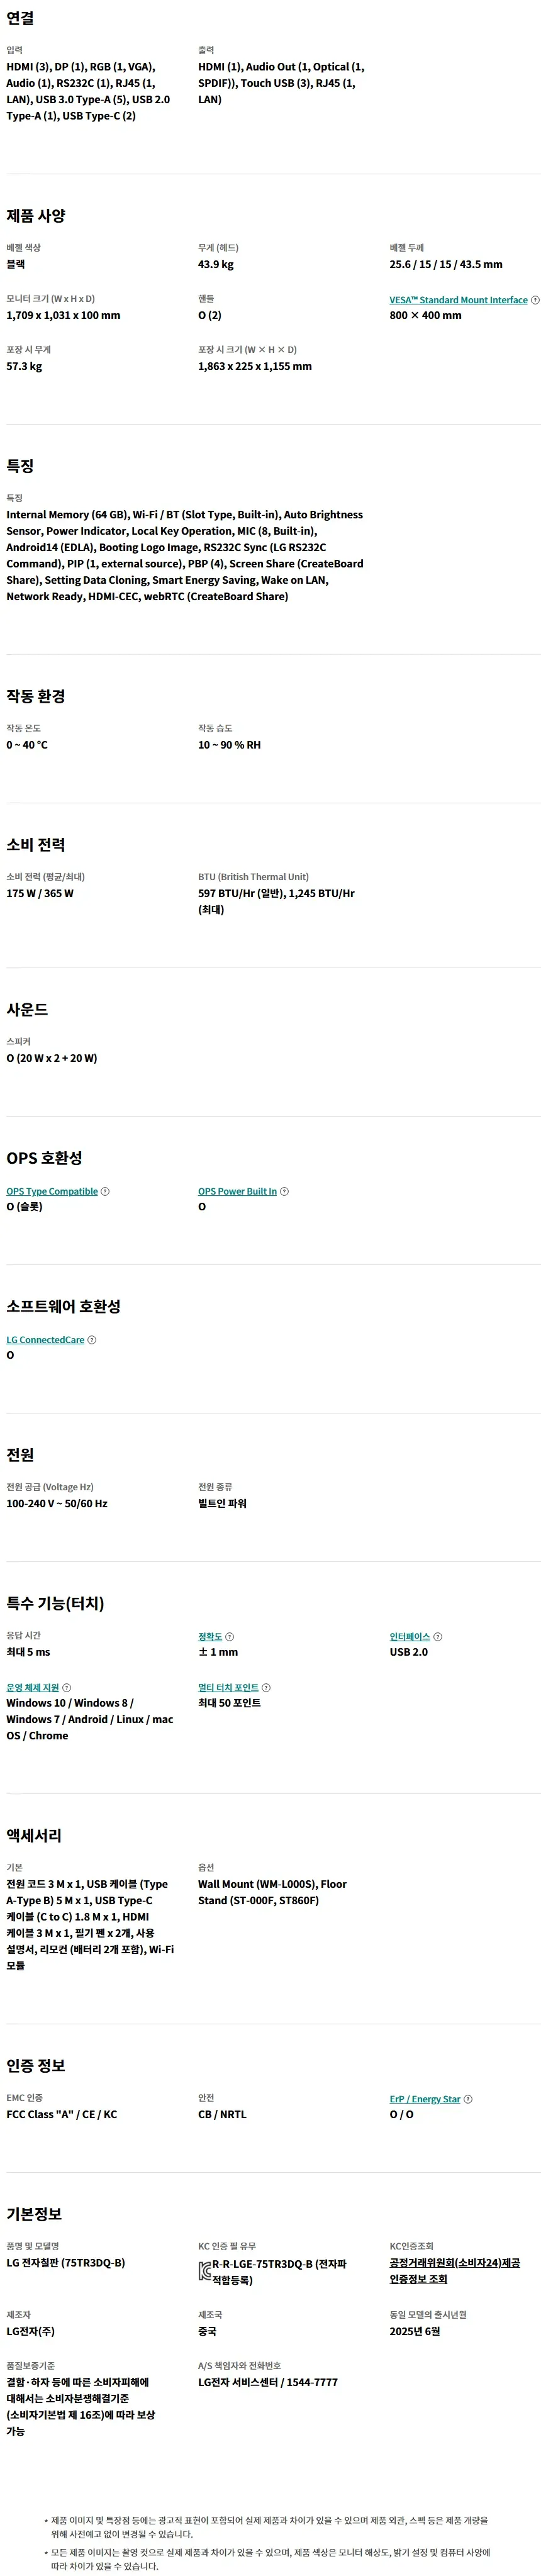Open the 운영 체제 지원 link
Image resolution: width=541 pixels, height=2576 pixels.
point(33,1688)
